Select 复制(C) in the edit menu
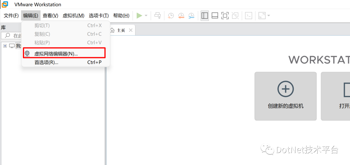The width and height of the screenshot is (350, 165). tap(65, 34)
